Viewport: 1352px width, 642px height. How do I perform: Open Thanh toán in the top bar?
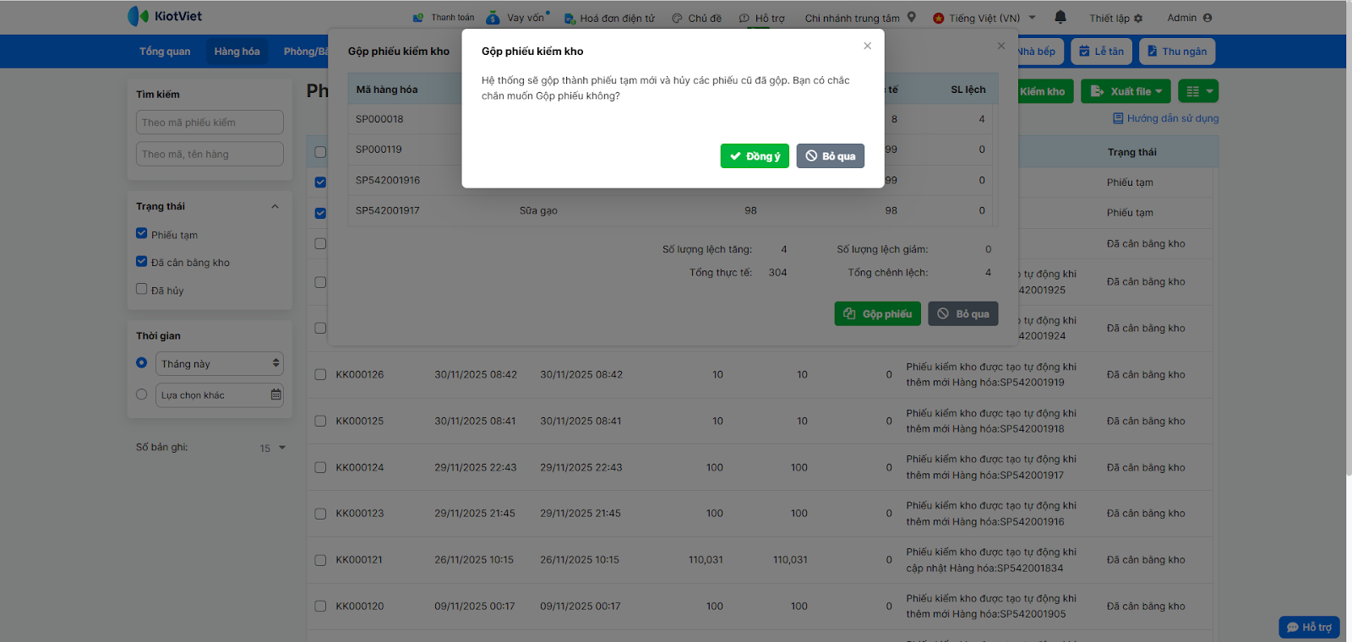click(x=444, y=18)
